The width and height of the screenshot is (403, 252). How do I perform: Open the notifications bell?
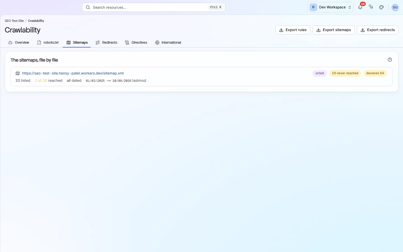[x=360, y=7]
